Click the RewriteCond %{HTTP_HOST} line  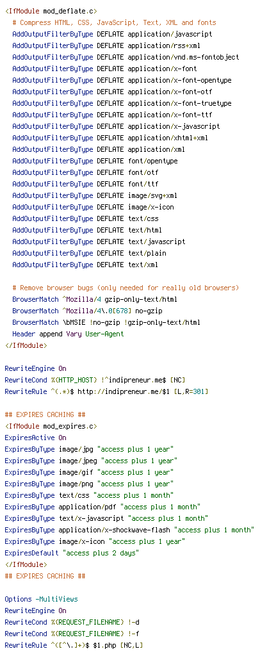coord(95,380)
